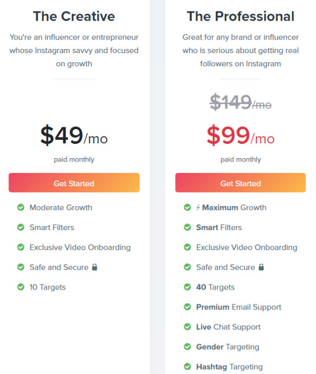Click checkmark next to 10 Targets

pyautogui.click(x=21, y=287)
